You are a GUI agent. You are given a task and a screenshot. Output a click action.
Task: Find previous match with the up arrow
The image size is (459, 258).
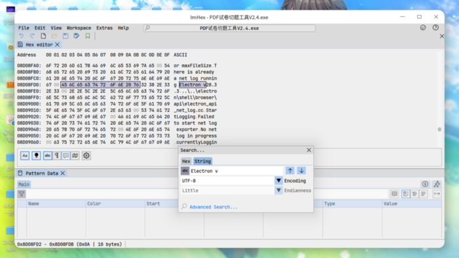pos(290,171)
